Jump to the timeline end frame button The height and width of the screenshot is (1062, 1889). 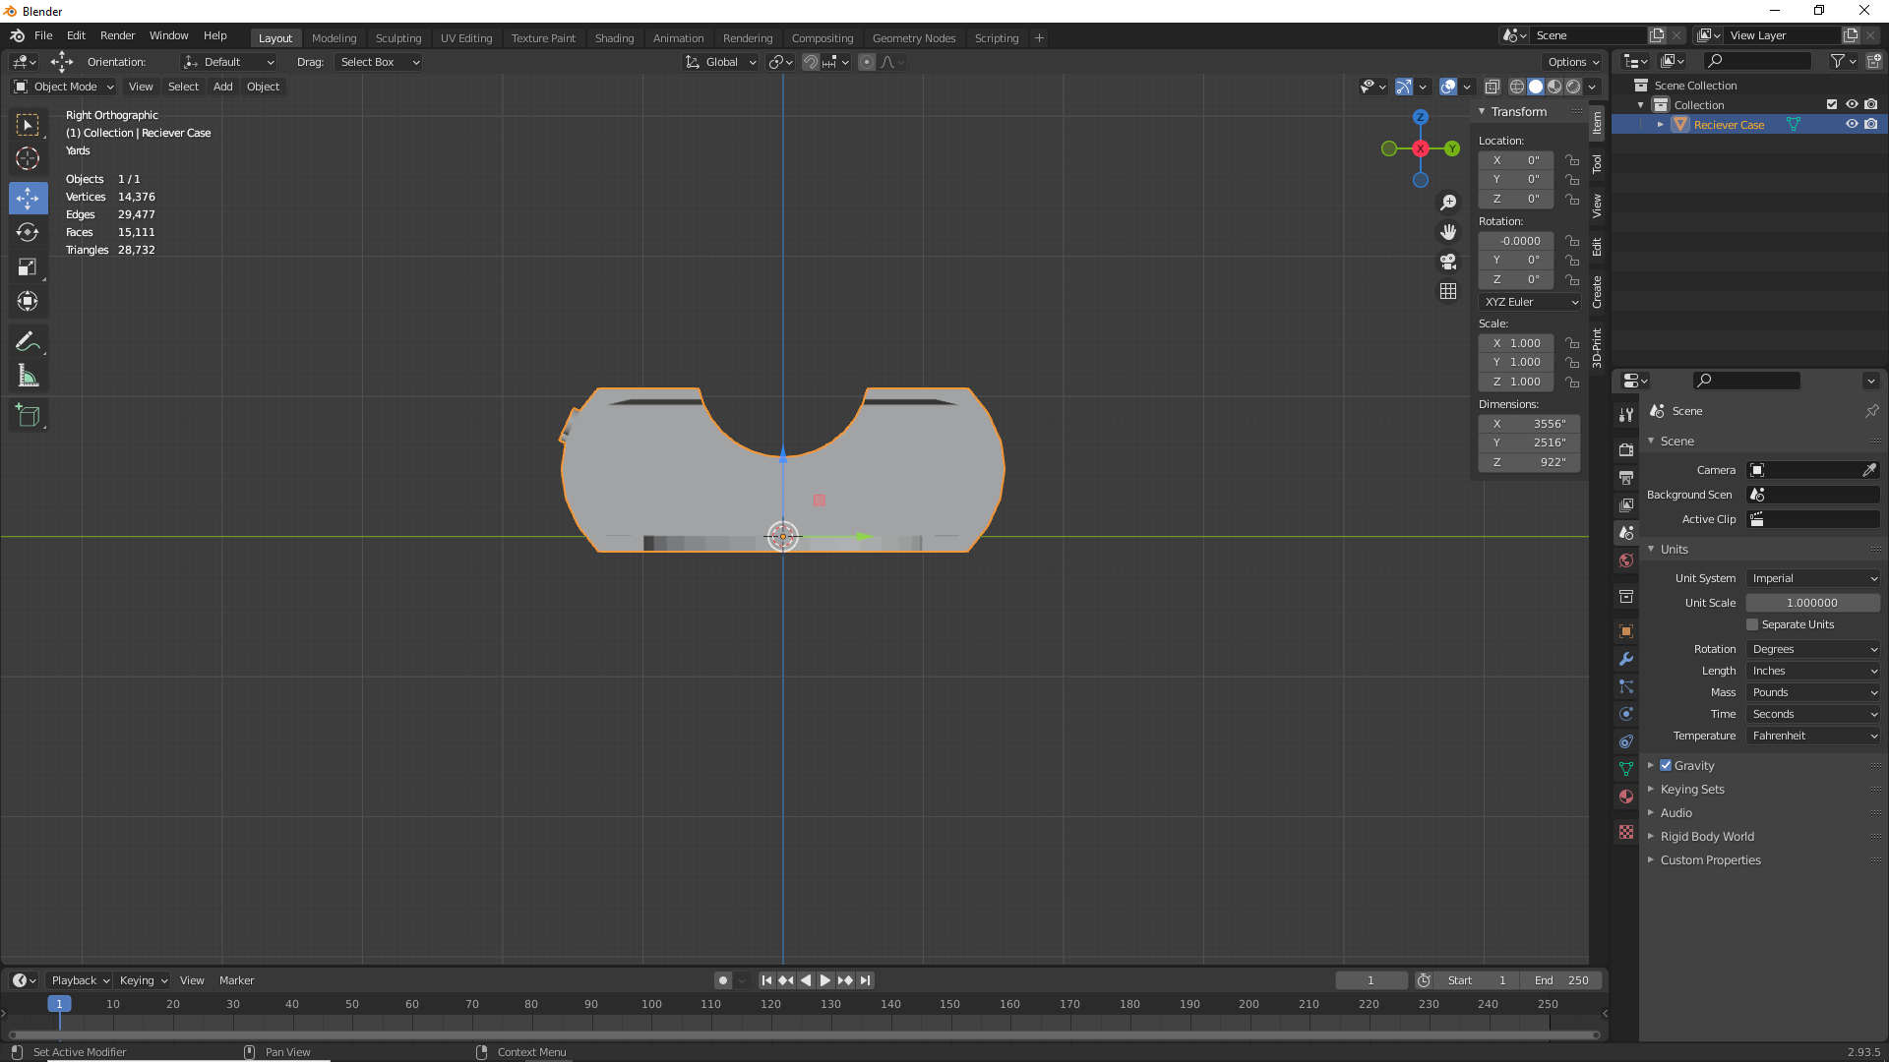(x=865, y=980)
